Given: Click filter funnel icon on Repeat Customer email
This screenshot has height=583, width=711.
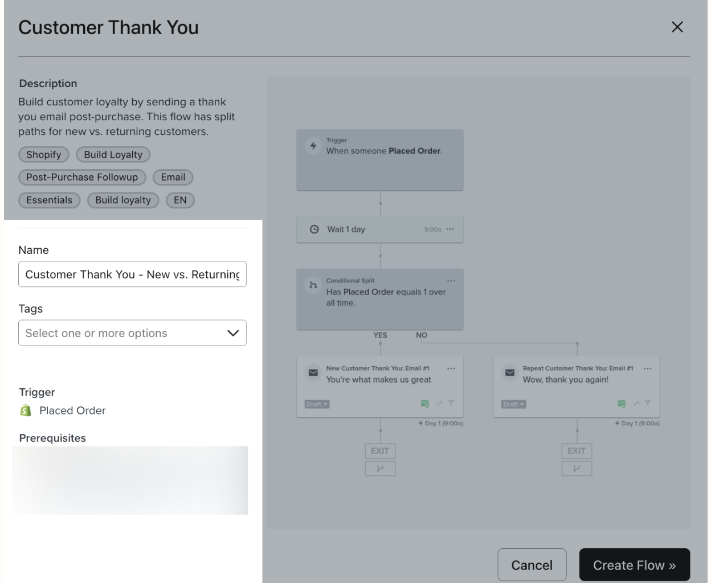Looking at the screenshot, I should (x=647, y=403).
